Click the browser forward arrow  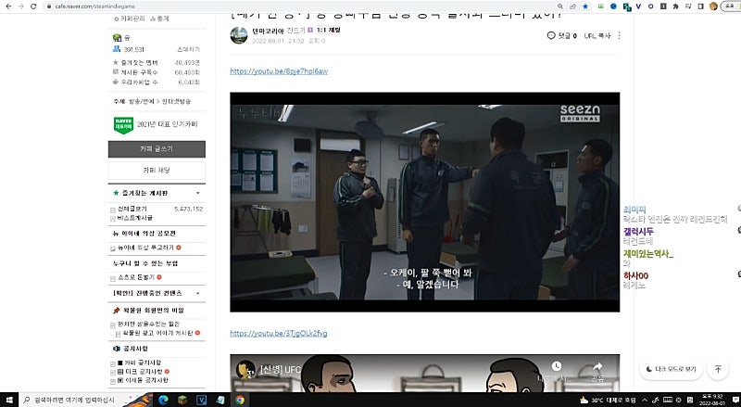pos(20,6)
